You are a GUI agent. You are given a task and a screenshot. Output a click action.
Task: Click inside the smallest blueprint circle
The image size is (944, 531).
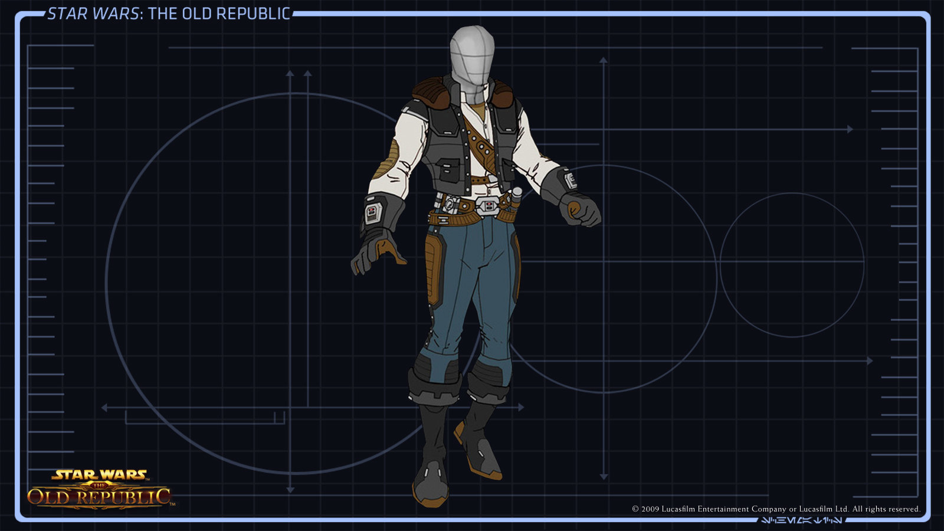pos(792,265)
